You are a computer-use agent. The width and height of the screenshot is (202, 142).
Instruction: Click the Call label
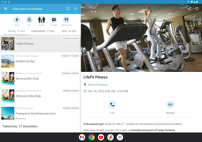coord(112,113)
